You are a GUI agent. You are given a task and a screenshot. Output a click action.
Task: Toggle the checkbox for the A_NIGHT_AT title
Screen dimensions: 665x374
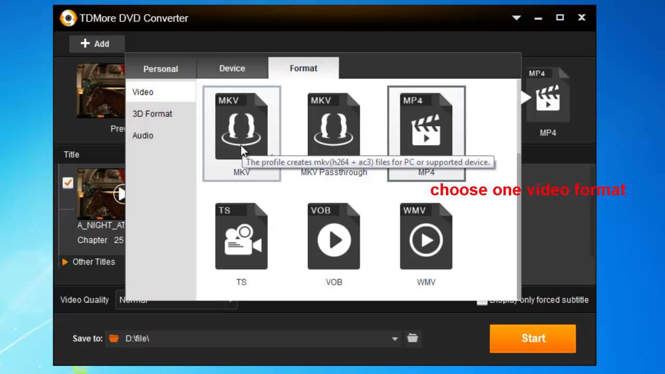[x=68, y=183]
